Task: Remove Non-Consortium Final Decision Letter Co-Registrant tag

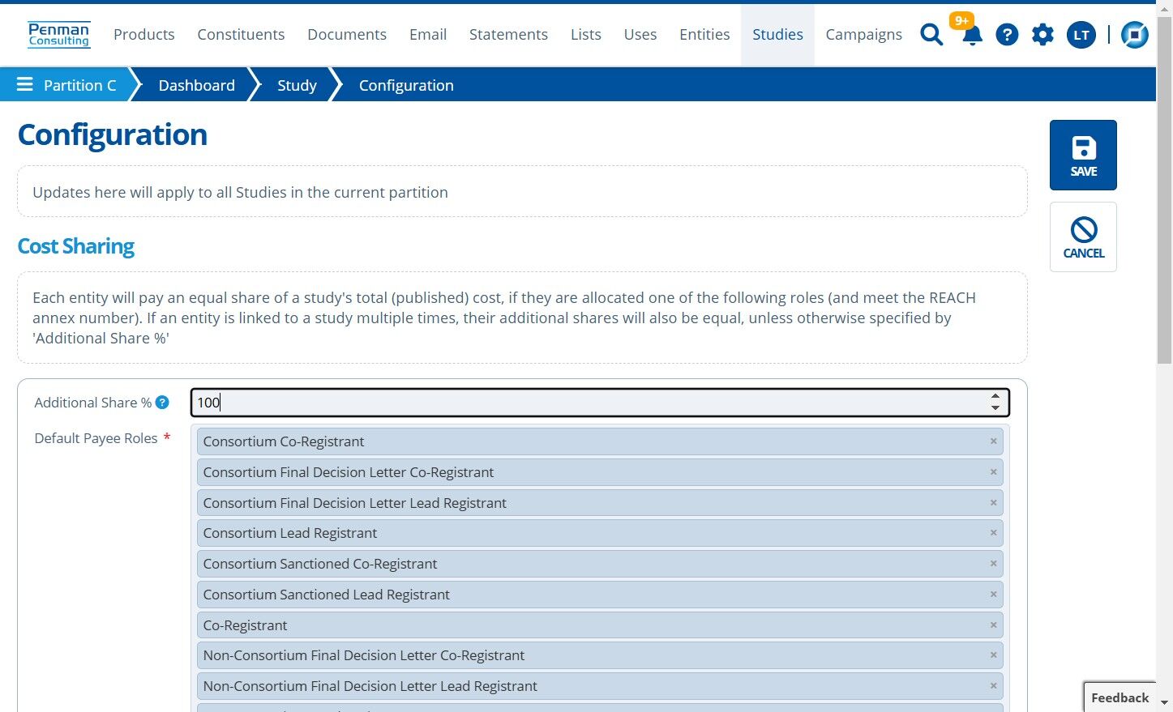Action: [993, 655]
